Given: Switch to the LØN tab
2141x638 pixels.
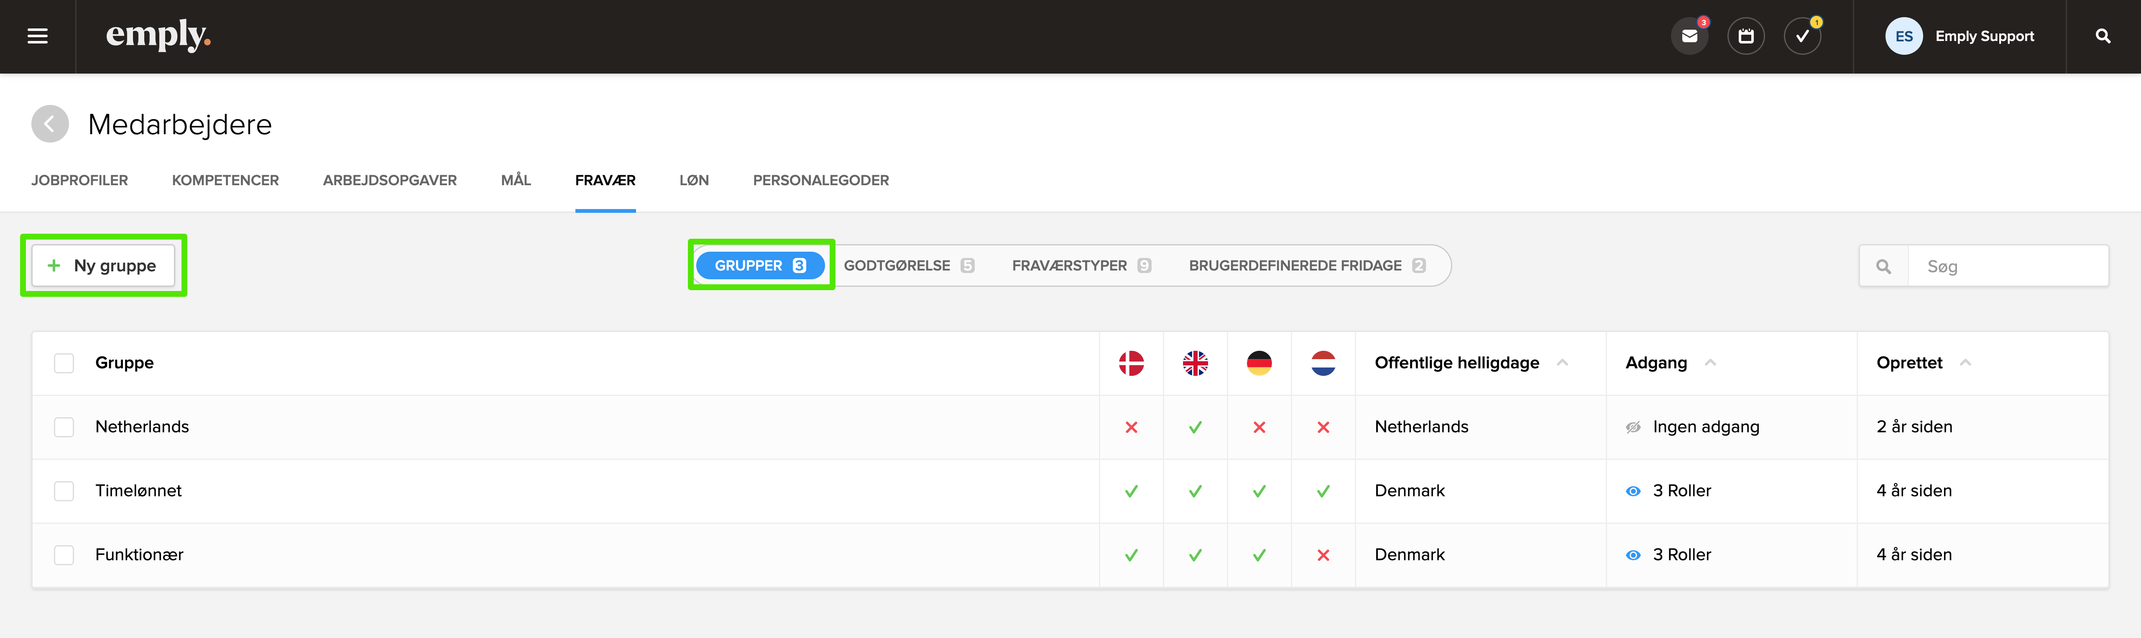Looking at the screenshot, I should [x=694, y=180].
